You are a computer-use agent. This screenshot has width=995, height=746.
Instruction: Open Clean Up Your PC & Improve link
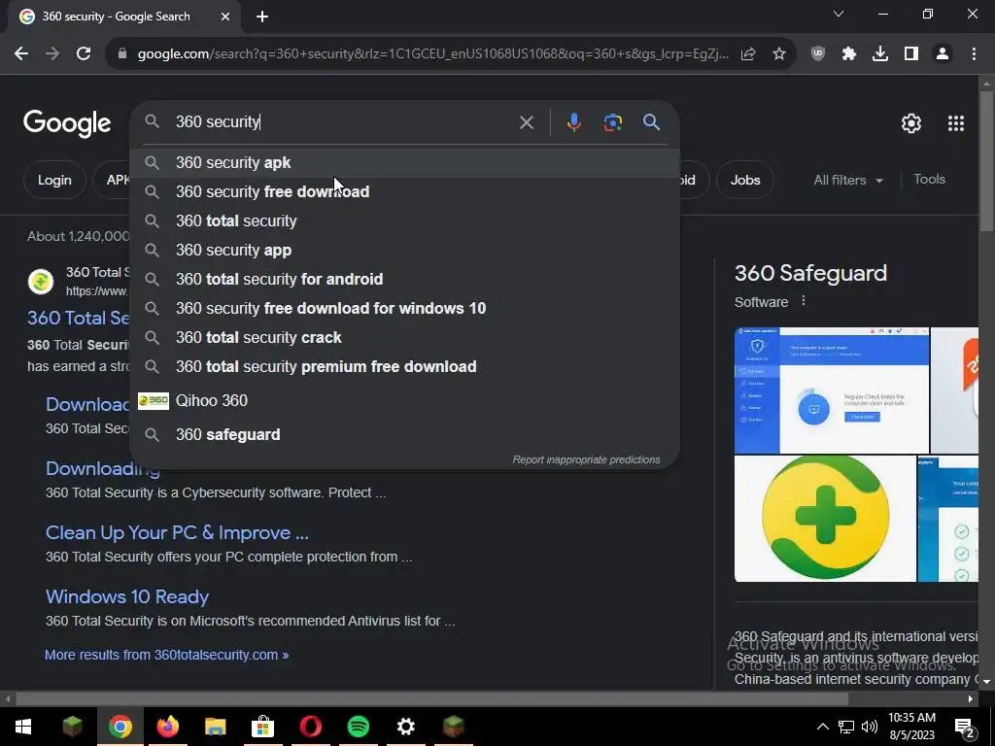pyautogui.click(x=177, y=533)
